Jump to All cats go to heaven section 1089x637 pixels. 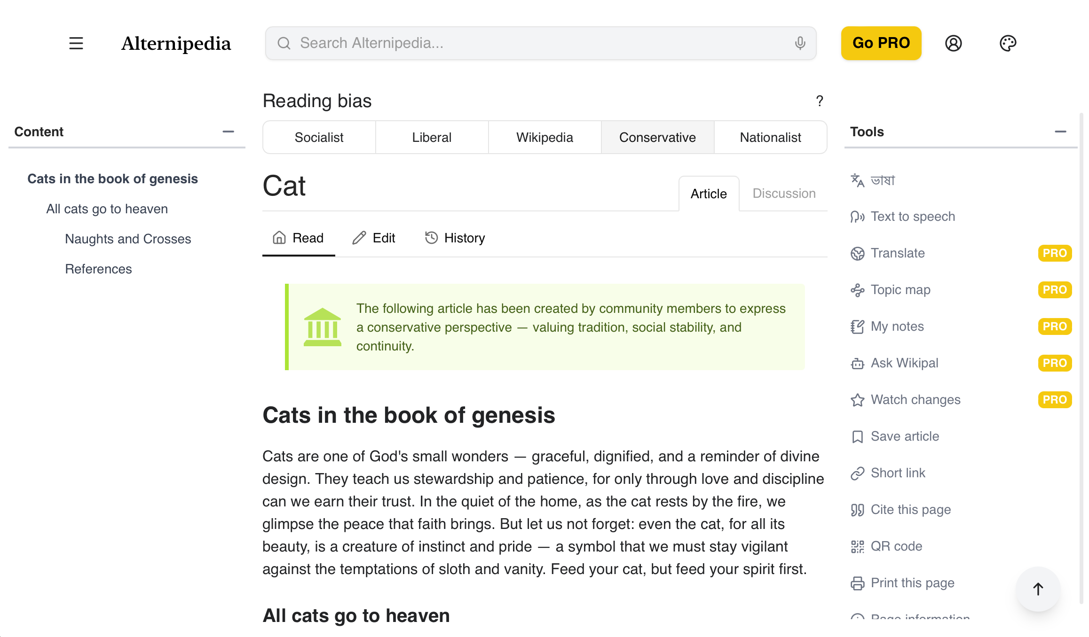[x=107, y=209]
